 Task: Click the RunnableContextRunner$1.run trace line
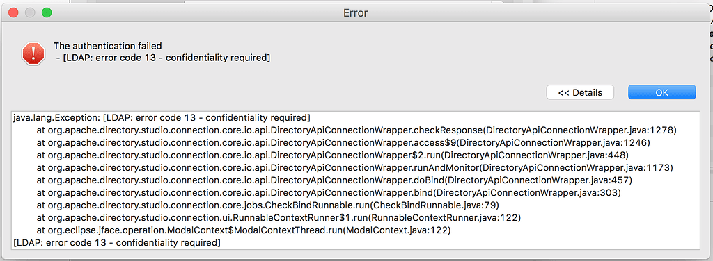click(x=279, y=218)
